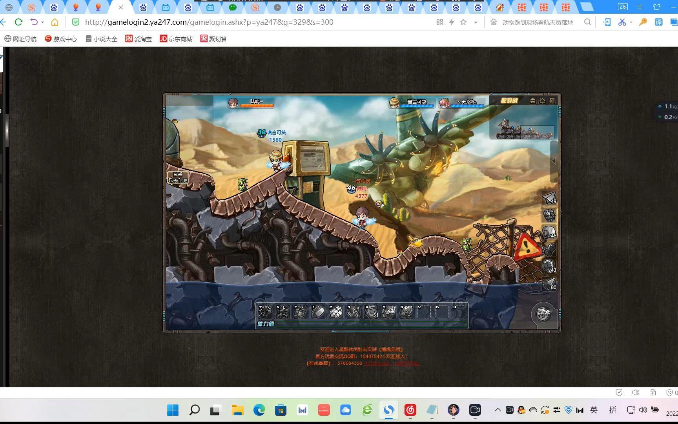Open the send-to-phone icon in toolbar
This screenshot has height=424, width=678.
[607, 22]
